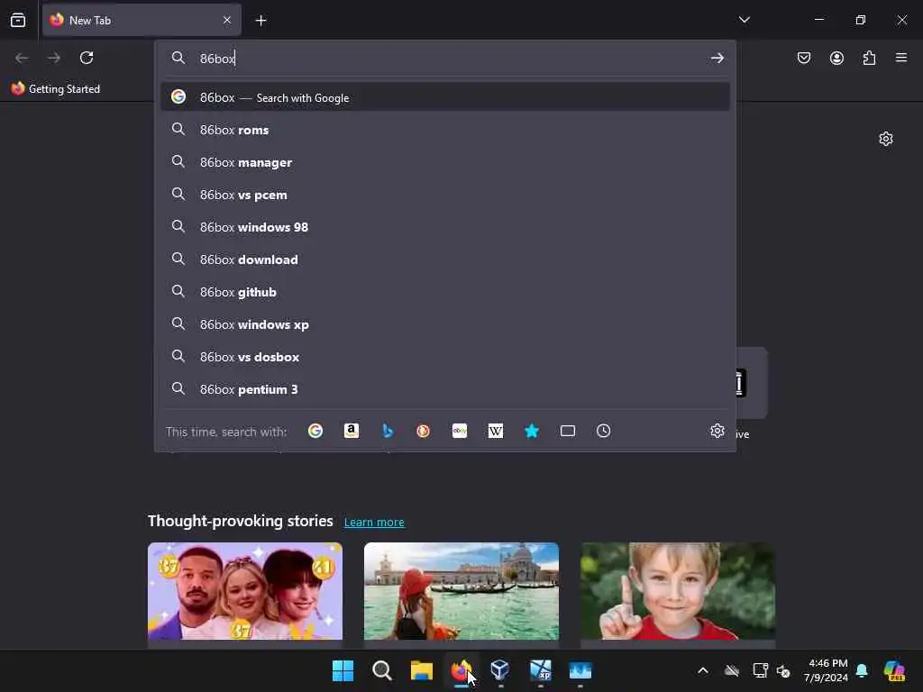Open taskbar Search magnifier
Viewport: 923px width, 692px height.
click(x=382, y=670)
